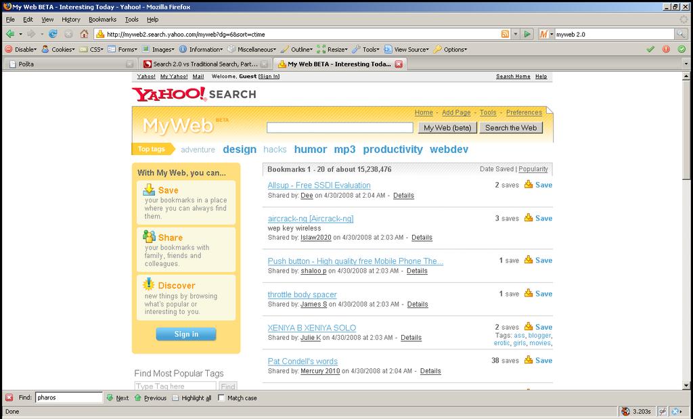Open the Edit menu
This screenshot has width=693, height=419.
28,20
